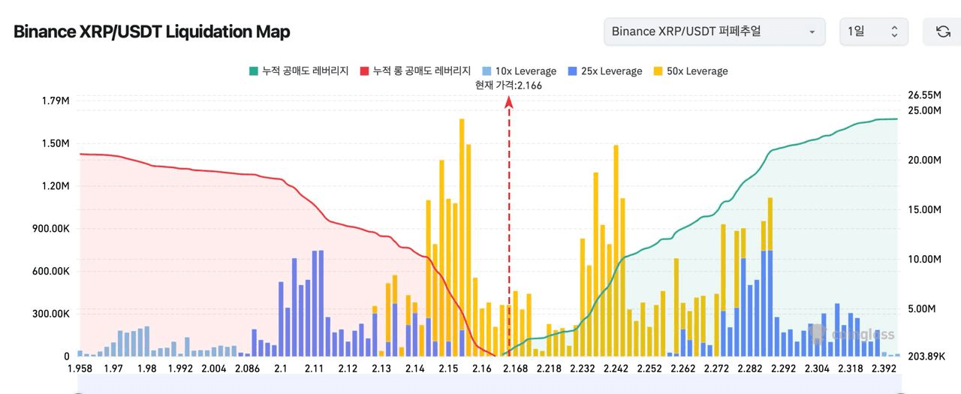Open the Binance XRP/USDT 퍼페추얼 pair dropdown

tap(713, 32)
